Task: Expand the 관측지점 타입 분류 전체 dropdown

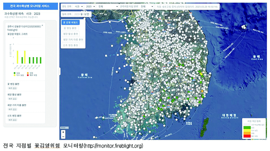Action: pyautogui.click(x=147, y=6)
